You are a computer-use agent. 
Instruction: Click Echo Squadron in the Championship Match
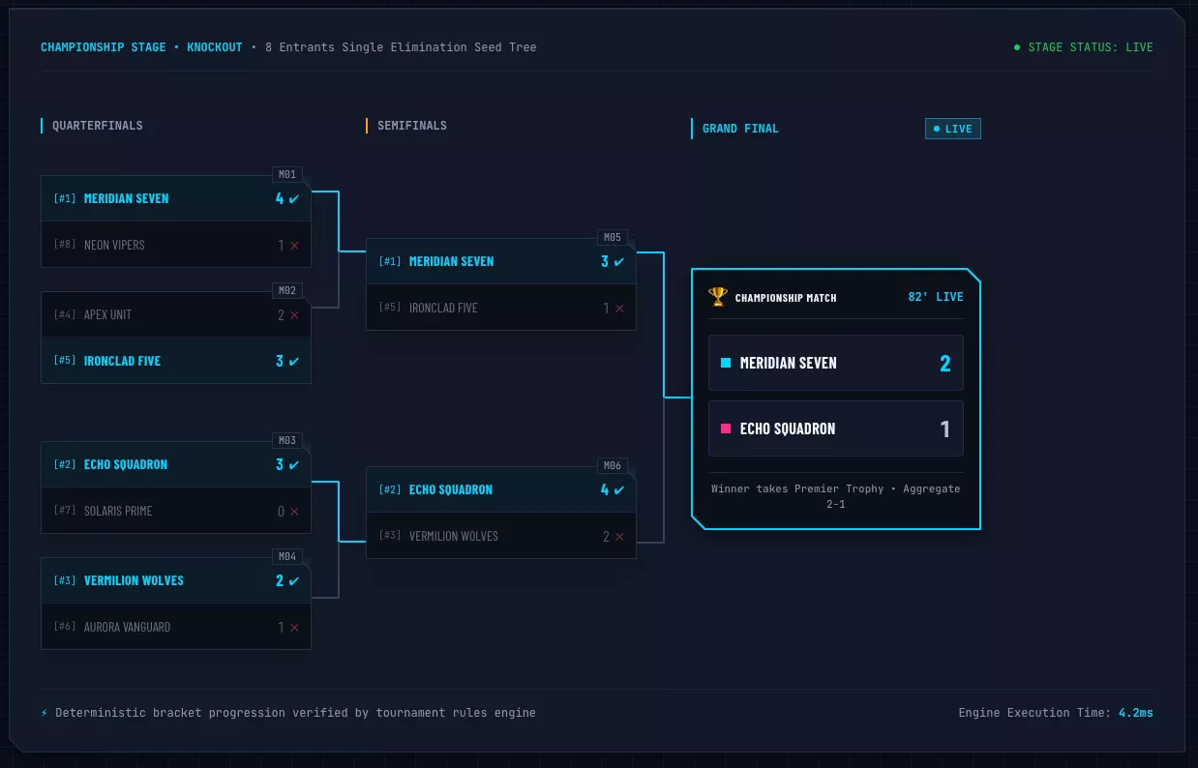[x=836, y=428]
